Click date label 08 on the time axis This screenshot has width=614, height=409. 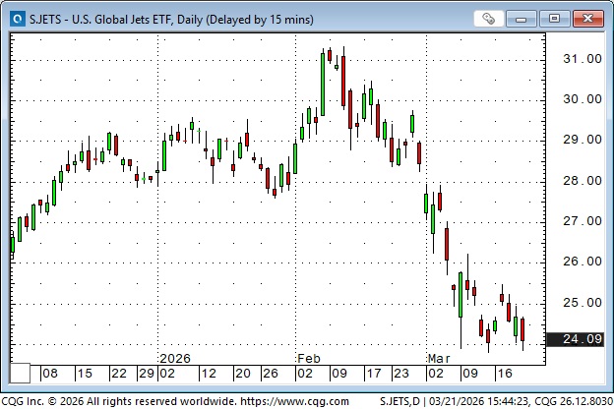[50, 374]
